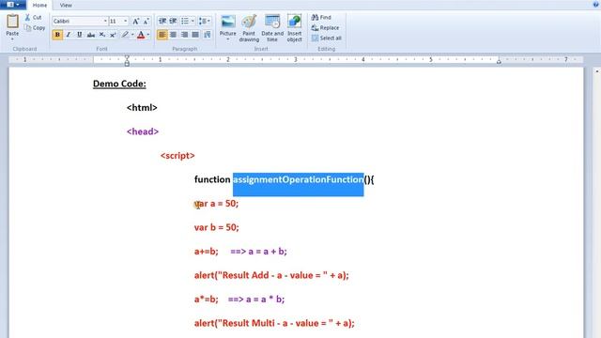Open the list style dropdown arrow

pos(193,21)
